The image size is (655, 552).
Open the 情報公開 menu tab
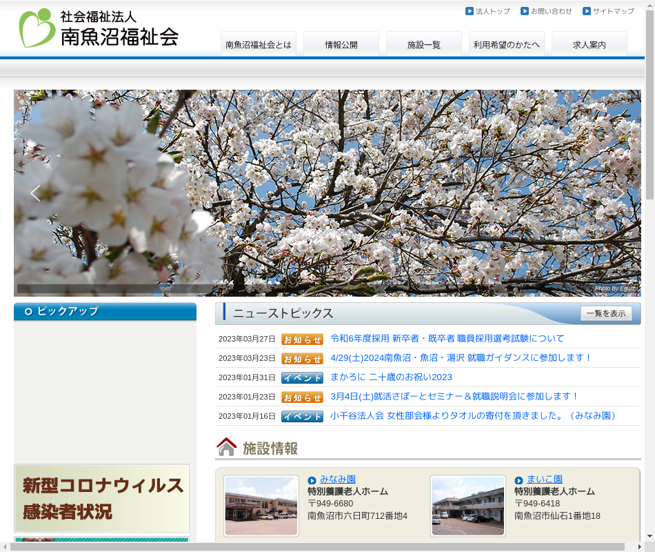(341, 45)
